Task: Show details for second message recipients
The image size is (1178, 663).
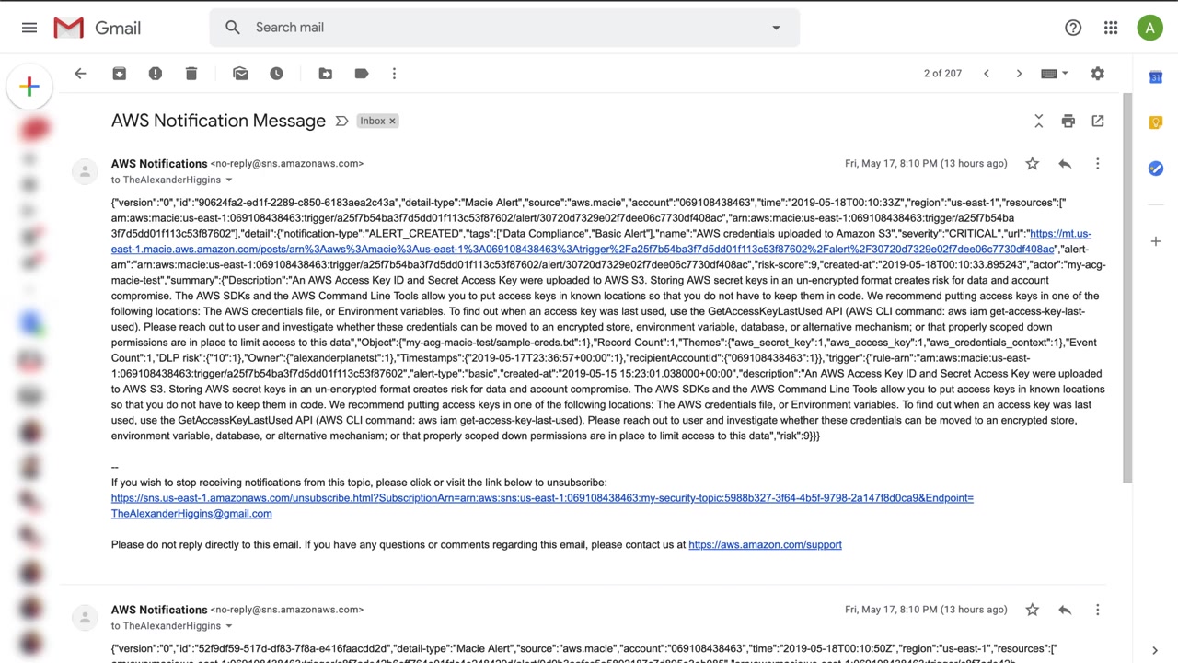Action: click(229, 626)
